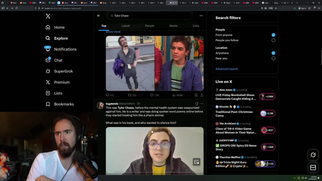Switch to the Latest tab
Screen dimensions: 322x181
click(x=126, y=26)
